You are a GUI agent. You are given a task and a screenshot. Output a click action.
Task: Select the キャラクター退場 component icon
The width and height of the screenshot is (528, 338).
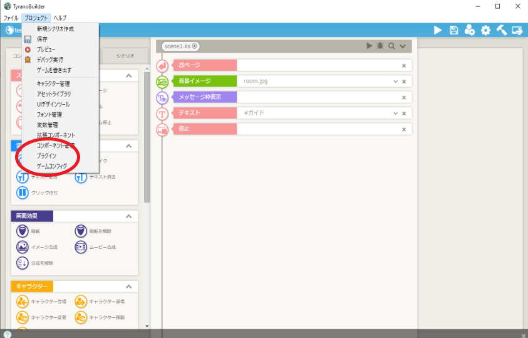coord(81,302)
